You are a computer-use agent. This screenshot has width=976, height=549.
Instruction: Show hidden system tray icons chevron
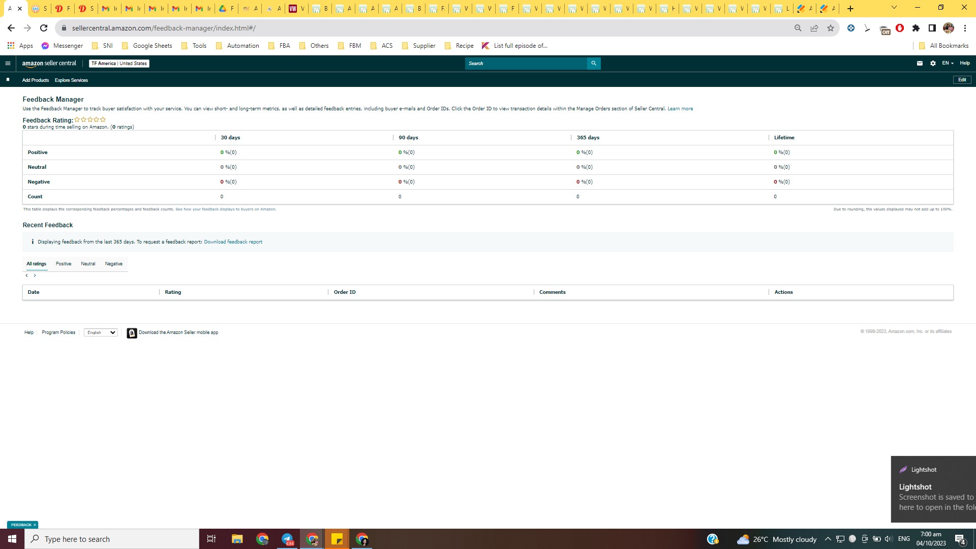[828, 539]
